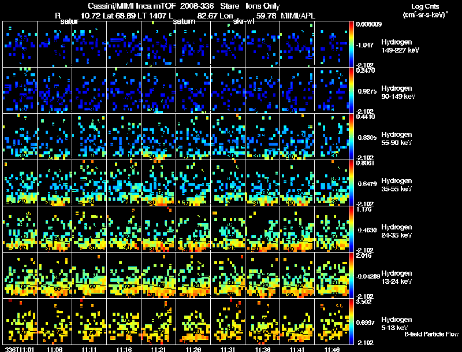Select the color bar beside Hydrogen 35-55 keV
The image size is (462, 352).
351,183
